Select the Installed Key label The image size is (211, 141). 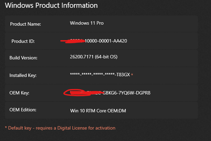(23, 75)
